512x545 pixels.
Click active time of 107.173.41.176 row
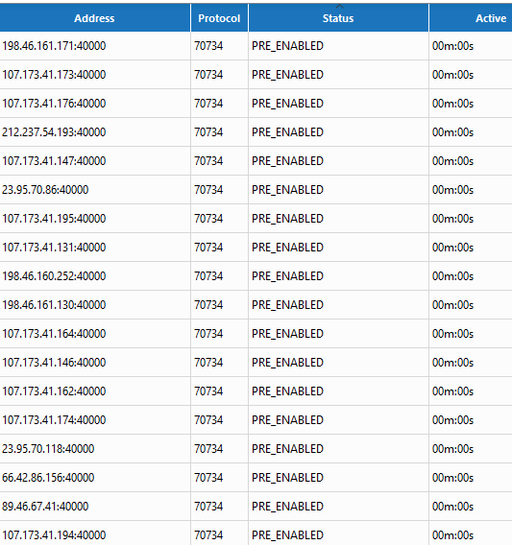pos(452,104)
